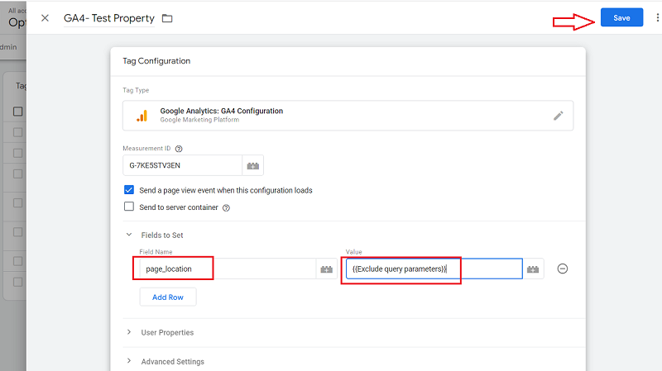Save the tag with the Save button
The width and height of the screenshot is (662, 371).
coord(621,17)
